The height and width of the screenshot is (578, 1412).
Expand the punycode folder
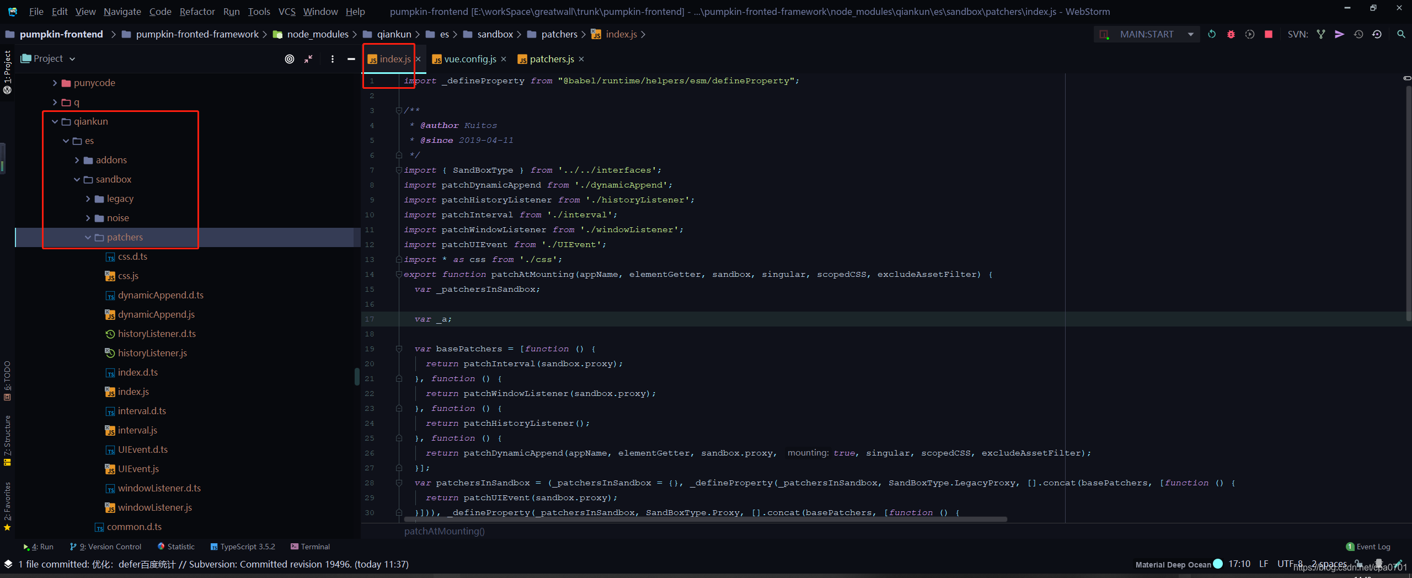pos(55,83)
